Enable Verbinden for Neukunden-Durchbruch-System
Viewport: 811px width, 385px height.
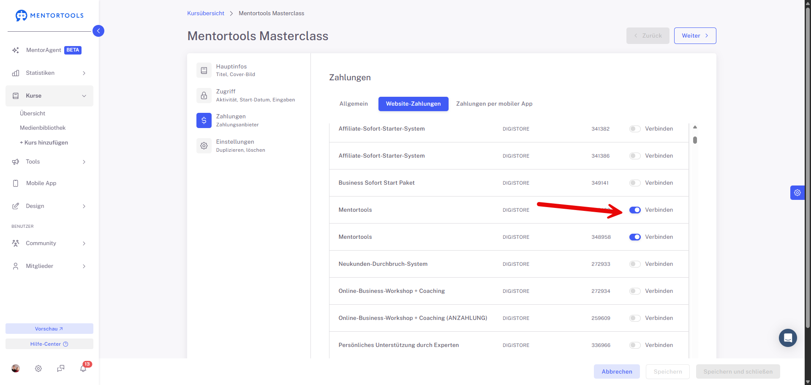(635, 264)
